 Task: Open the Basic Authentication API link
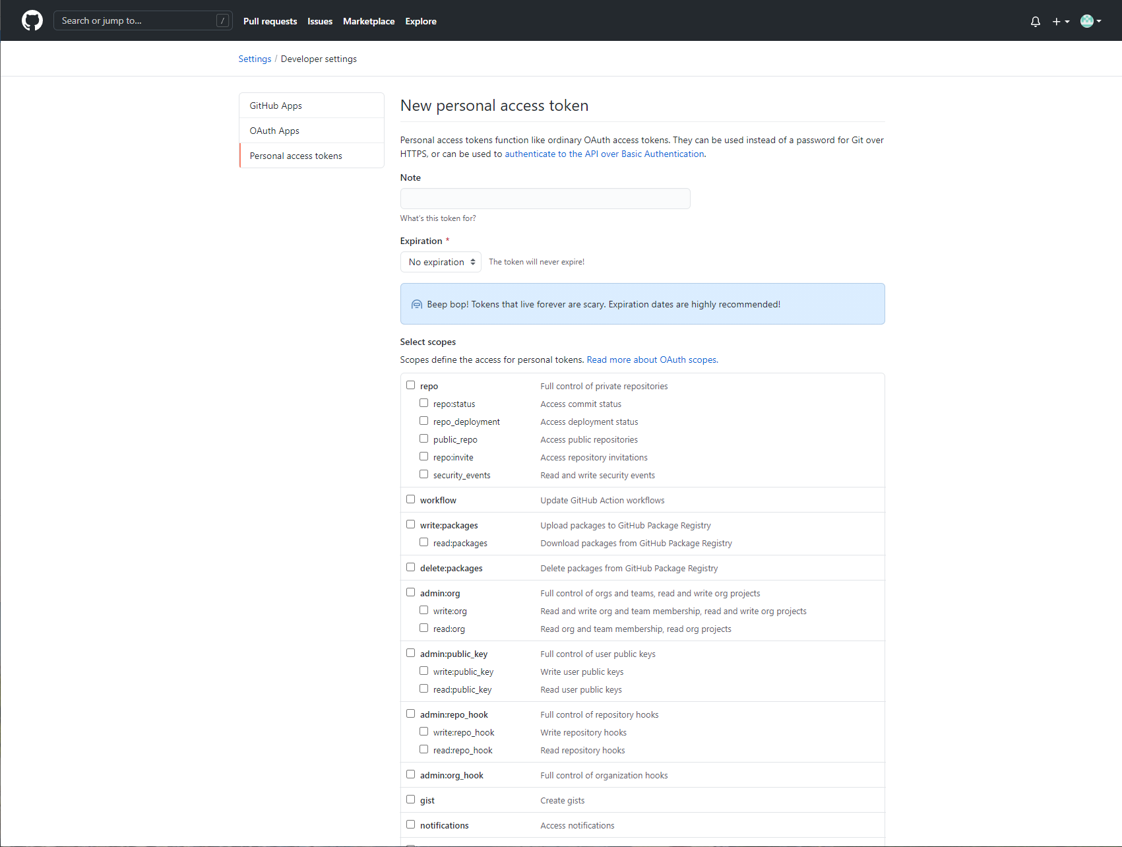coord(604,154)
